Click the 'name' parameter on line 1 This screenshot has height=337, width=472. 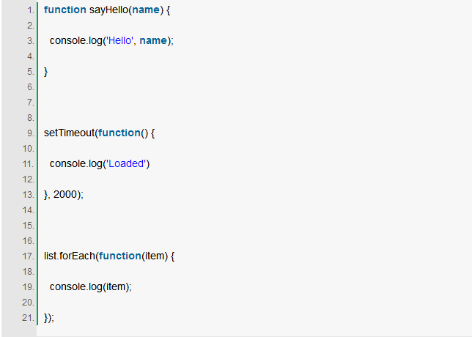click(x=146, y=10)
